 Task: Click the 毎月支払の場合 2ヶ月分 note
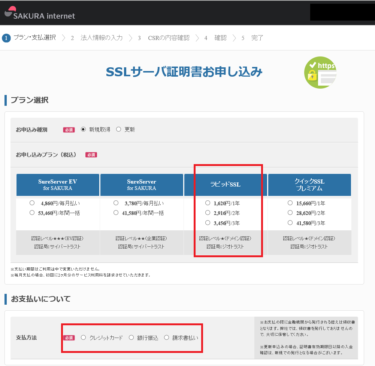click(81, 275)
